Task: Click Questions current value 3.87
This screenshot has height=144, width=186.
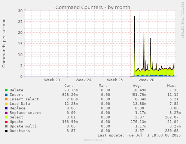Action: pos(71,131)
